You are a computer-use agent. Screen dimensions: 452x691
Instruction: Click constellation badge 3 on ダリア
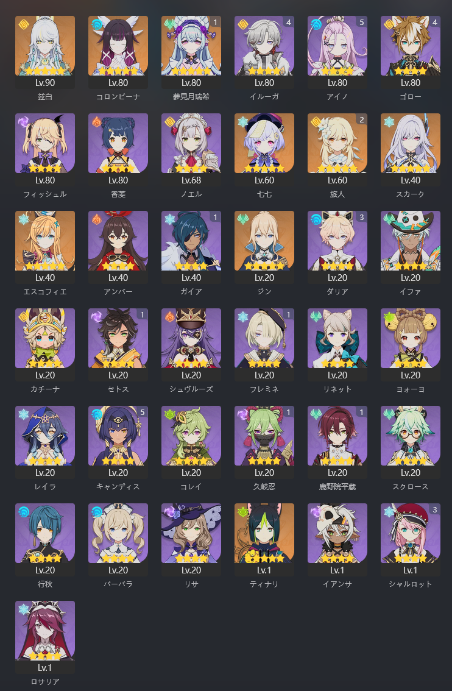click(x=362, y=218)
